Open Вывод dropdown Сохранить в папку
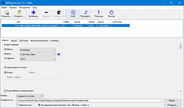Screen dimensions: 184x108 pos(30,96)
